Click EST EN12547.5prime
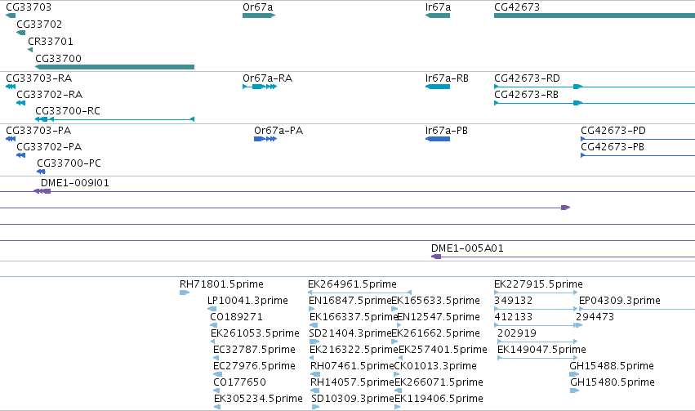The image size is (695, 411). coord(438,316)
